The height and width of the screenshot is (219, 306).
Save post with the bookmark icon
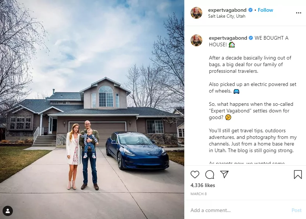(x=298, y=174)
